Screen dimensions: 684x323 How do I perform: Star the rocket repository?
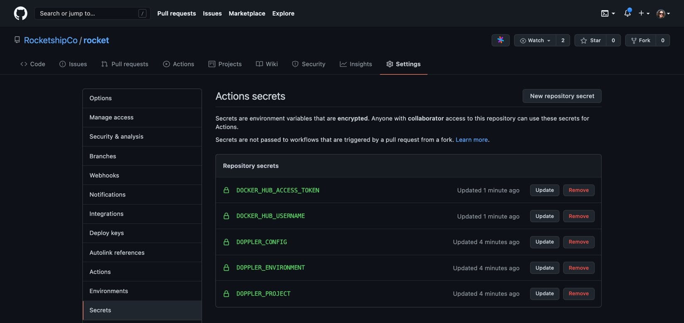pos(591,40)
